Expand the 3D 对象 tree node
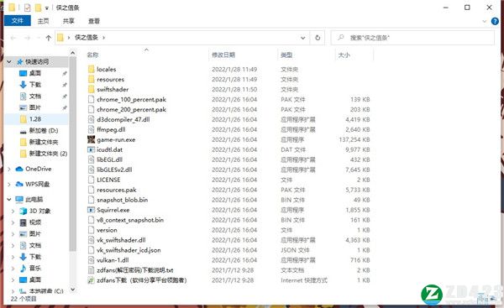Viewport: 504px width, 308px height. pyautogui.click(x=13, y=211)
